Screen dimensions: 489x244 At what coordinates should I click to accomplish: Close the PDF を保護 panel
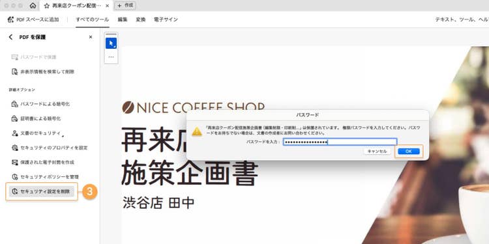point(91,37)
